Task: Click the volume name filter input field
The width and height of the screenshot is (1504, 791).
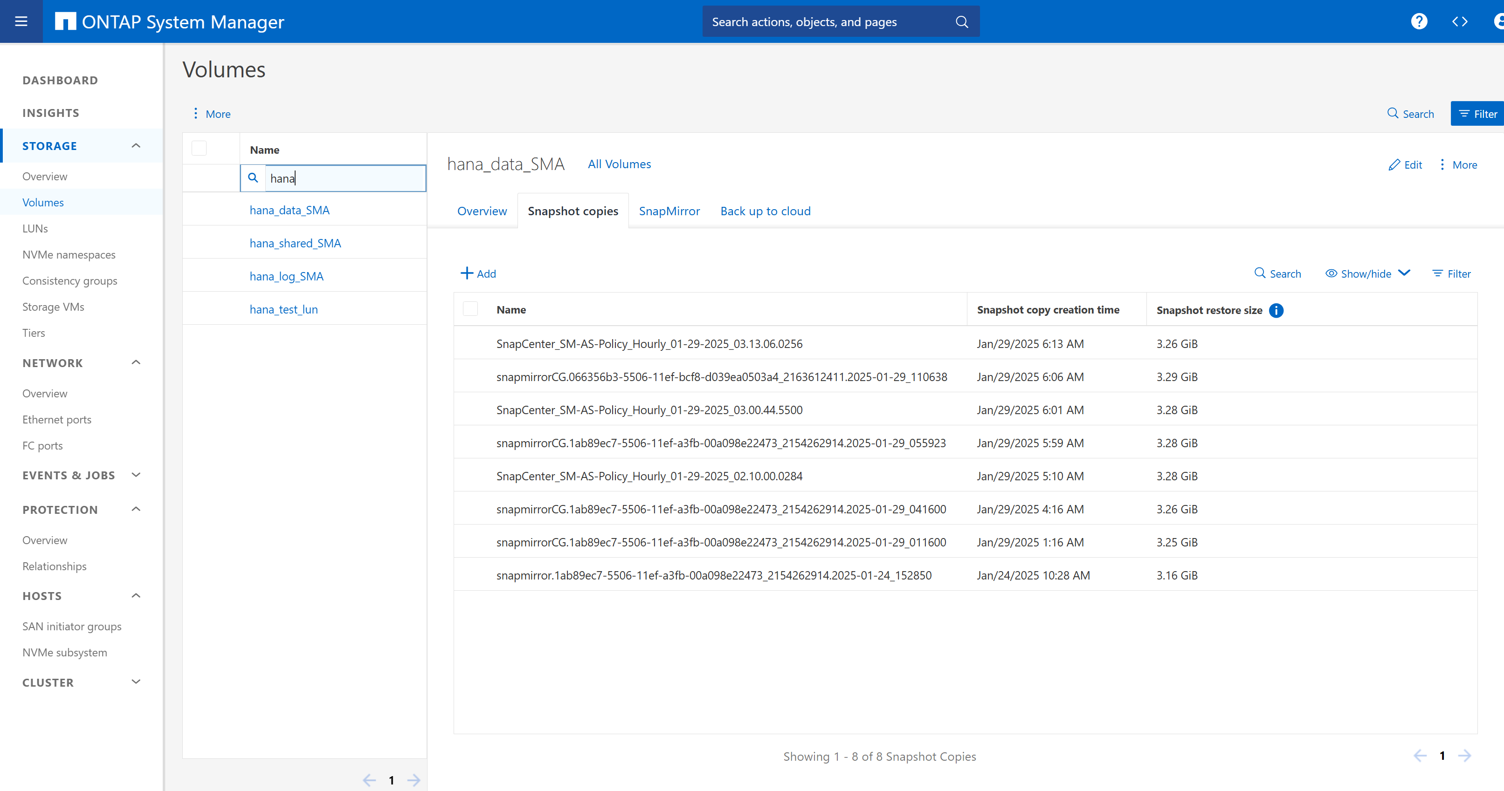Action: point(345,178)
